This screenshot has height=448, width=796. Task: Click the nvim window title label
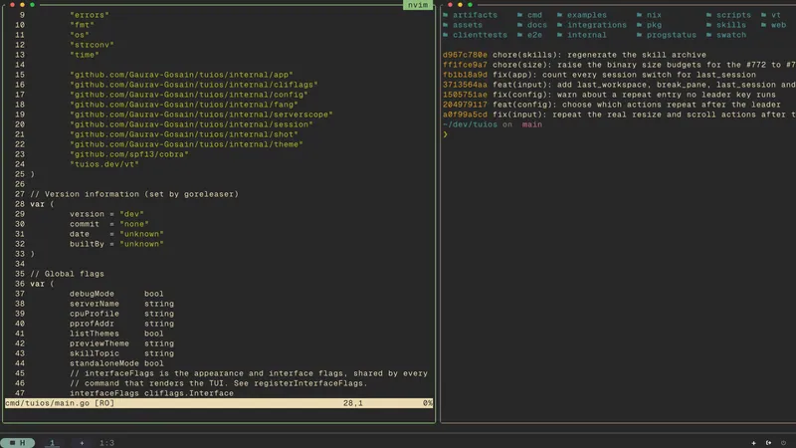418,5
